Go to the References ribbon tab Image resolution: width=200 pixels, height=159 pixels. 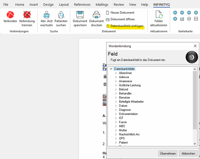[x=82, y=5]
